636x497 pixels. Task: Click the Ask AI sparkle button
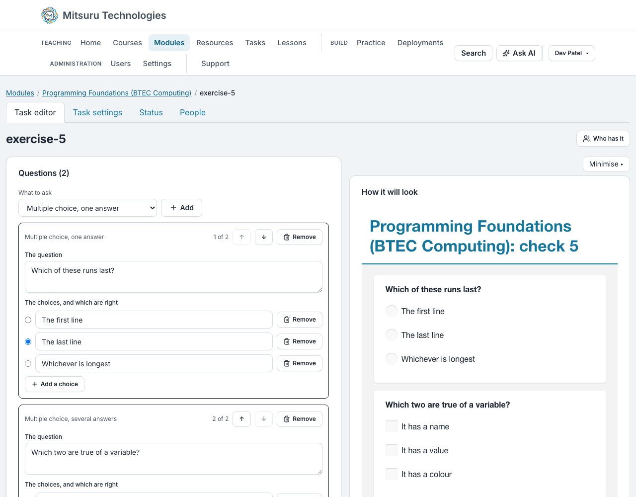519,53
